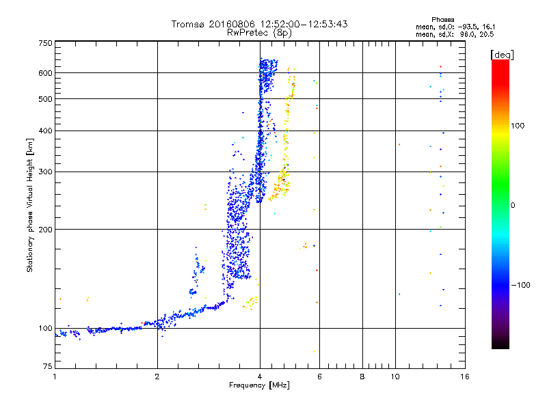Click the x-axis tick label "2"

click(x=157, y=377)
